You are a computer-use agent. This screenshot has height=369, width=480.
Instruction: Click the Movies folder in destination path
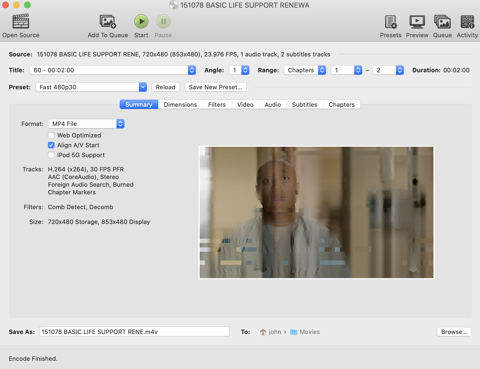305,332
